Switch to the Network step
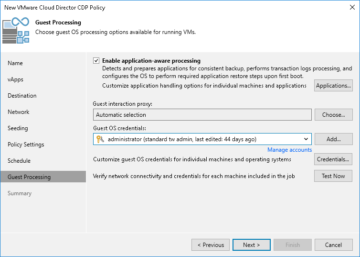The height and width of the screenshot is (257, 360). (x=19, y=112)
